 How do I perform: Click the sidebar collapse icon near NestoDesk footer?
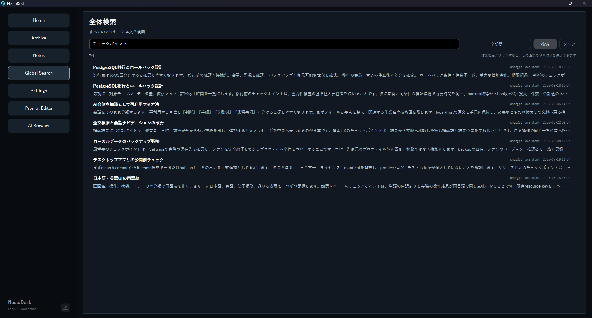tap(65, 307)
